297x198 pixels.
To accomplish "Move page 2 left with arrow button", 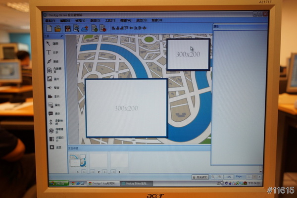I will click(93, 172).
